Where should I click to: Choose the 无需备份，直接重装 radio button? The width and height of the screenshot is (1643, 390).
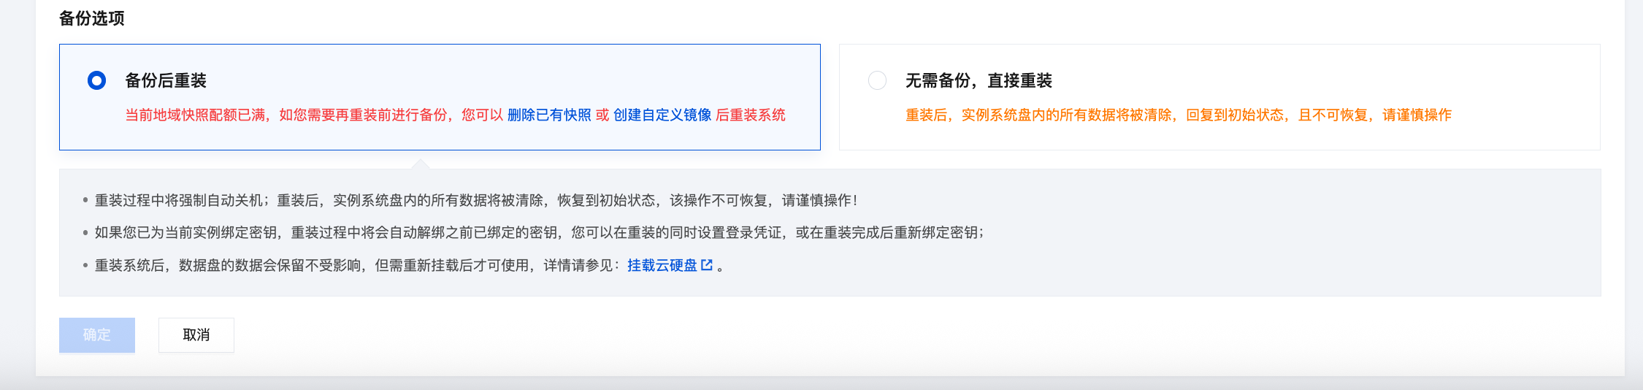click(x=877, y=80)
